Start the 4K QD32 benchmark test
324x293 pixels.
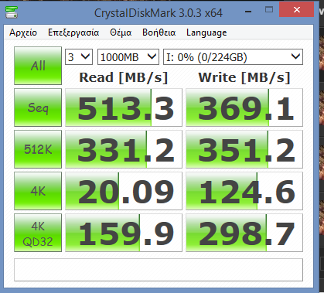[x=38, y=233]
